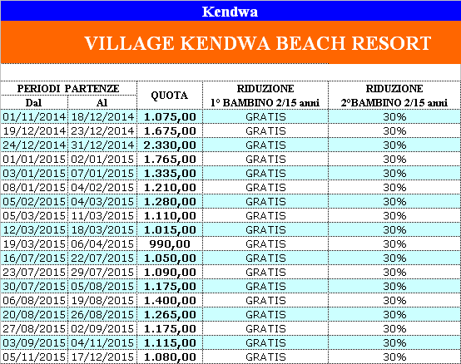Click the quota 1.015,00
The height and width of the screenshot is (364, 461).
[170, 230]
